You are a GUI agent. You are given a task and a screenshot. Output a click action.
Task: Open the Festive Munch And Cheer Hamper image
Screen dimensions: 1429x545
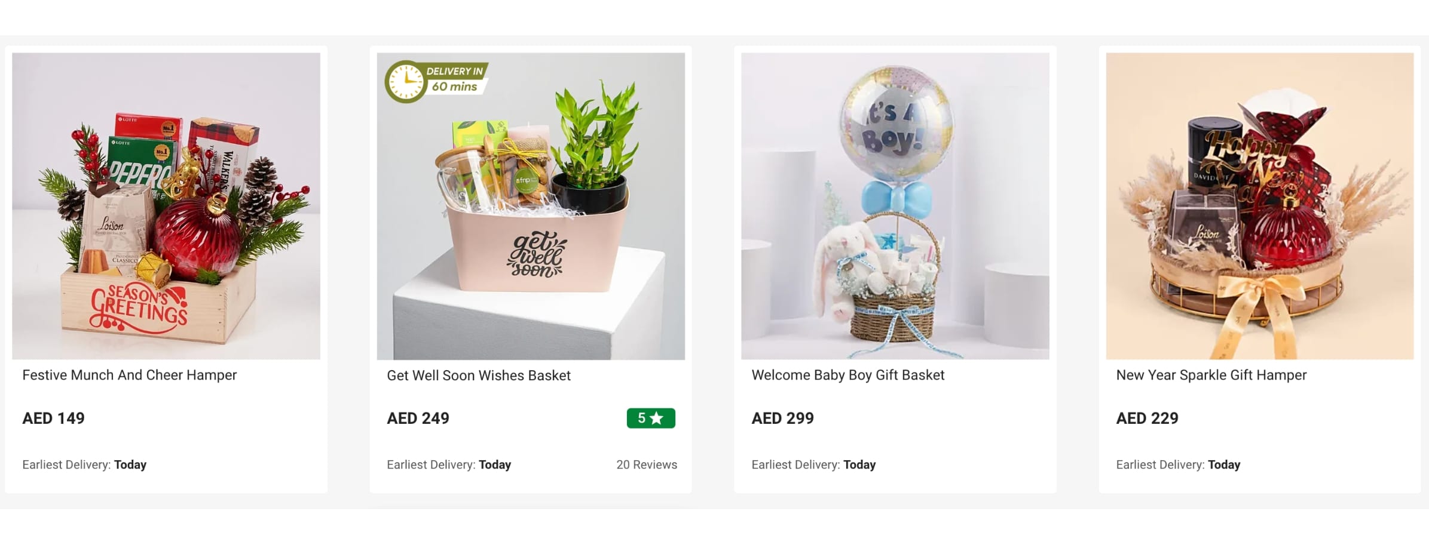coord(166,206)
